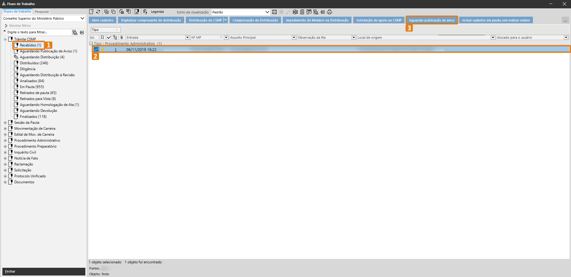Select Recebidos (1) in the tree
The width and height of the screenshot is (571, 277).
pyautogui.click(x=31, y=45)
